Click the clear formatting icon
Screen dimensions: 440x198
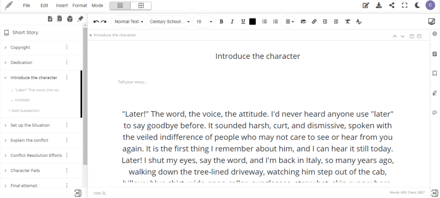click(x=348, y=21)
